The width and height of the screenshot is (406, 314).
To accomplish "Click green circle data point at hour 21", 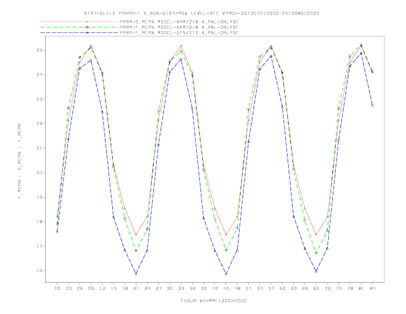I will (x=136, y=251).
